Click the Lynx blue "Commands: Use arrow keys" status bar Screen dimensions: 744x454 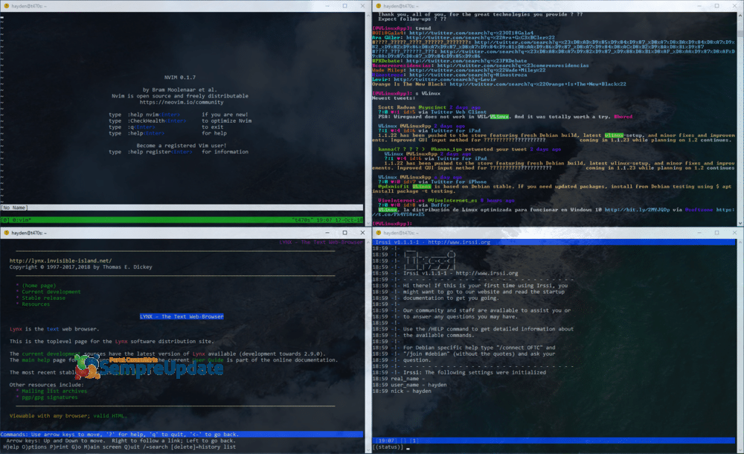(182, 434)
